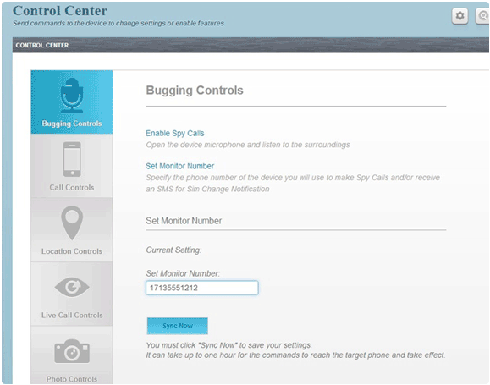490x385 pixels.
Task: Open the Set Monitor Number link
Action: [179, 166]
